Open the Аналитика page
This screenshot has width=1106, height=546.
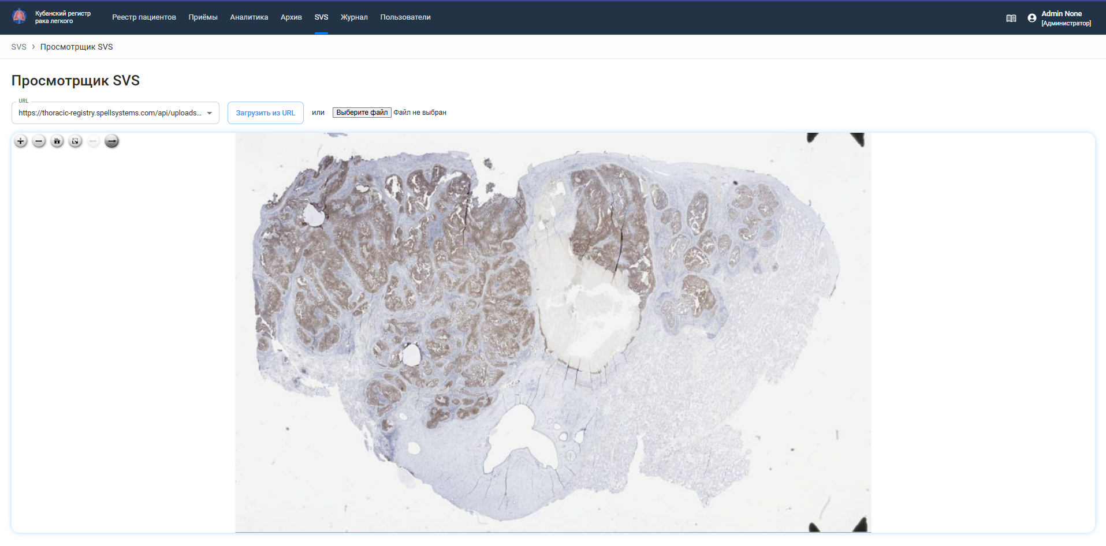tap(249, 17)
